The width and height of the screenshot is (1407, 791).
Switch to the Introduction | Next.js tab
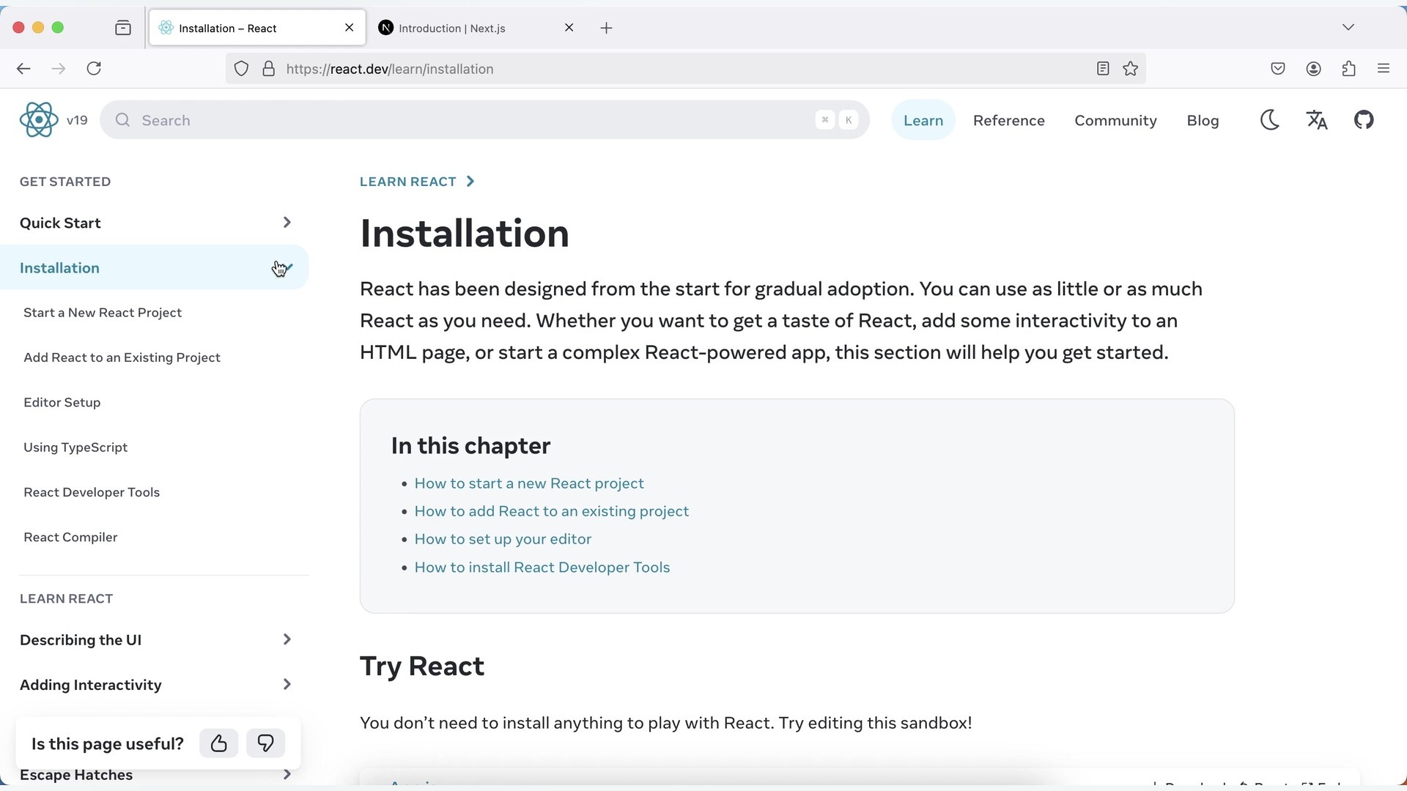tap(476, 28)
